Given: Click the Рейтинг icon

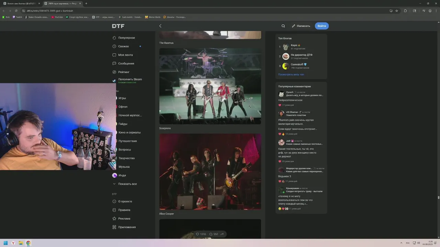Looking at the screenshot, I should (x=114, y=72).
